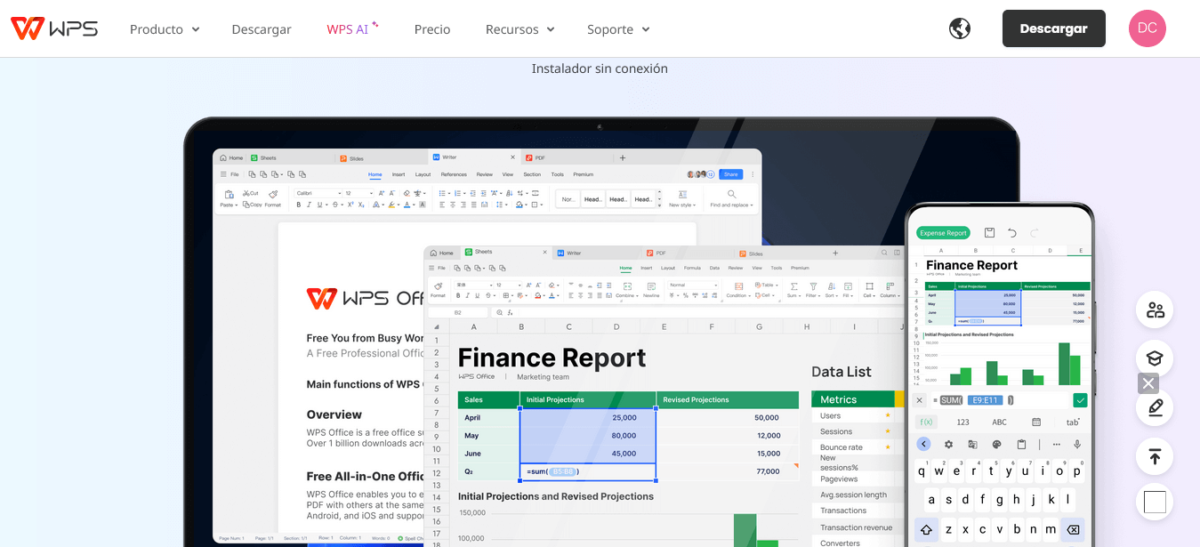Toggle bold formatting in Sheets
This screenshot has height=547, width=1200.
[x=458, y=294]
